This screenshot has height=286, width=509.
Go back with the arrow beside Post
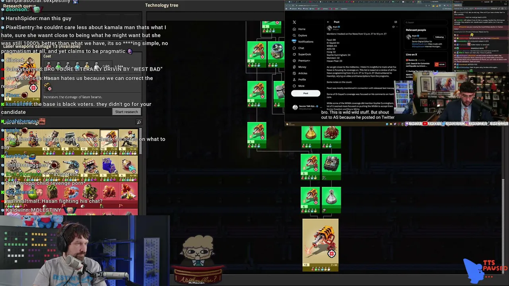click(x=328, y=22)
